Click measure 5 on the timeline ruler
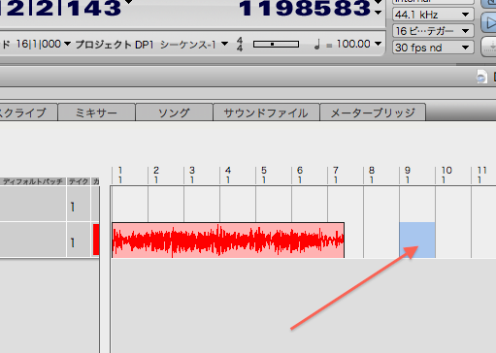Viewport: 496px width, 353px height. [264, 175]
